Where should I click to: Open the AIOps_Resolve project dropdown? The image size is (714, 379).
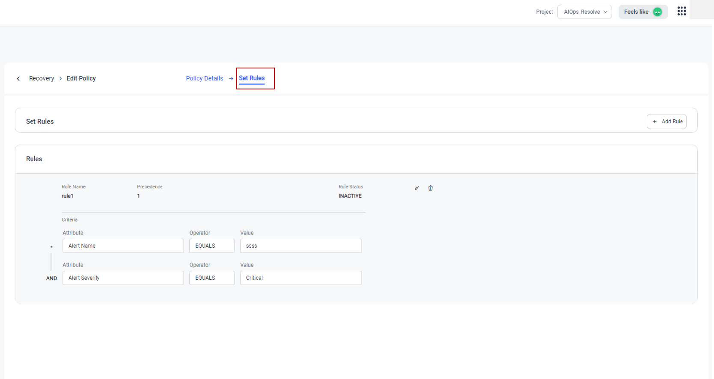pos(584,12)
